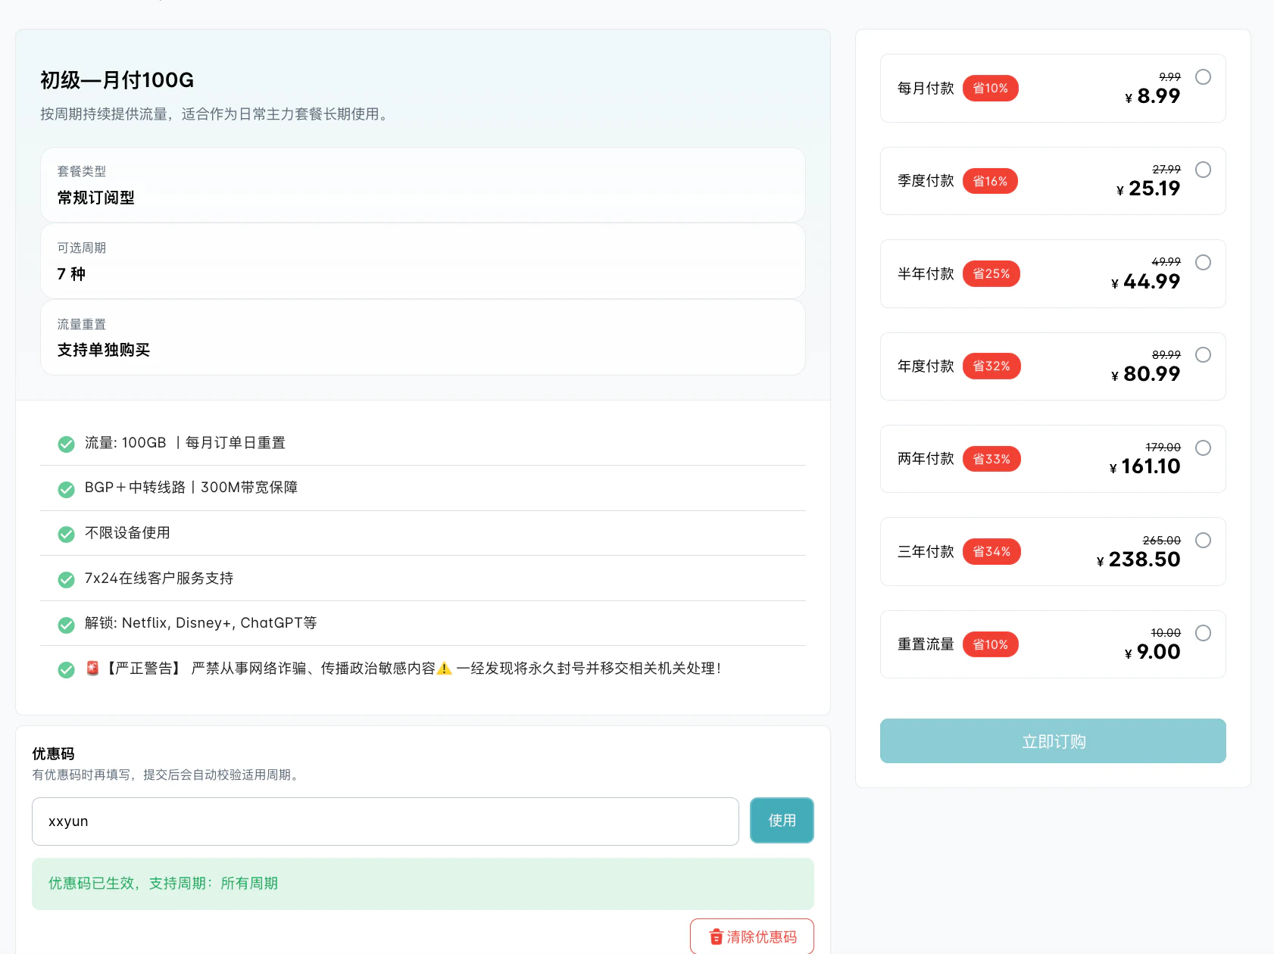Click the green check icon beside 流量: 100GB
This screenshot has height=954, width=1274.
[x=67, y=444]
